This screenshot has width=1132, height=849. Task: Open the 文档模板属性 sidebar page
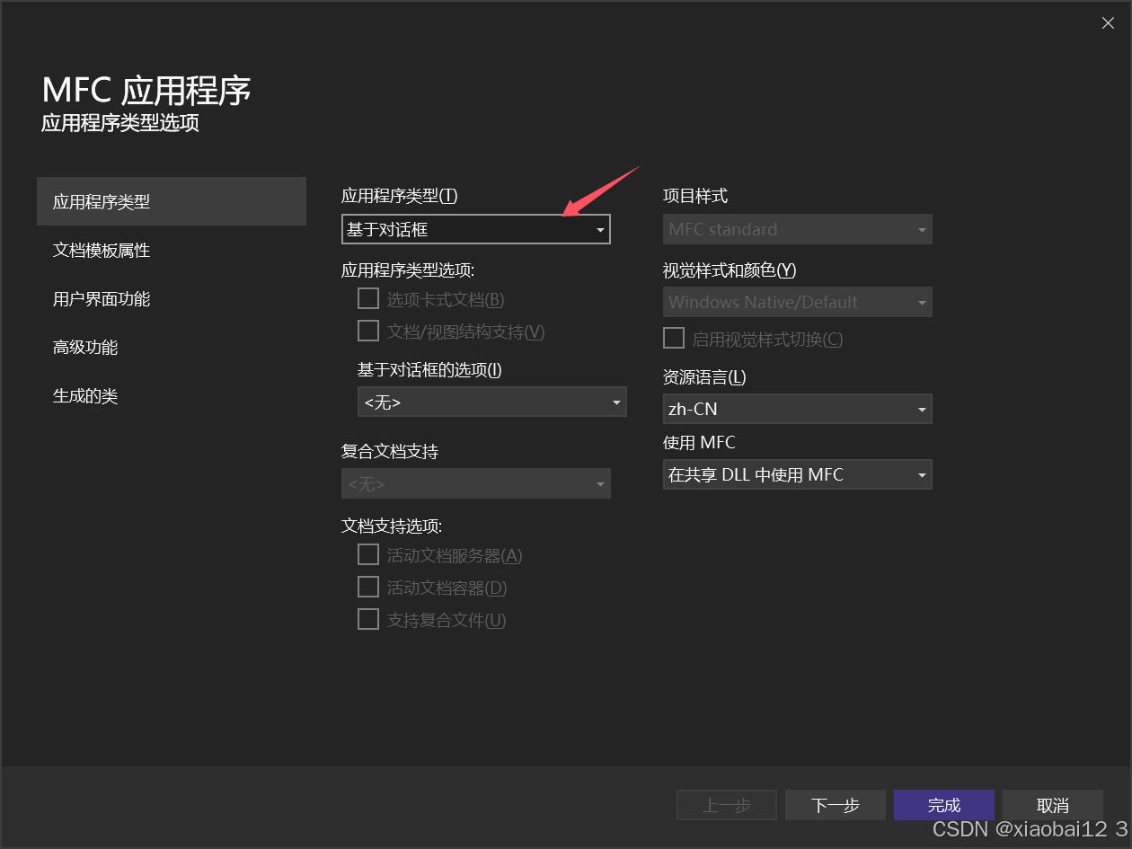coord(172,250)
